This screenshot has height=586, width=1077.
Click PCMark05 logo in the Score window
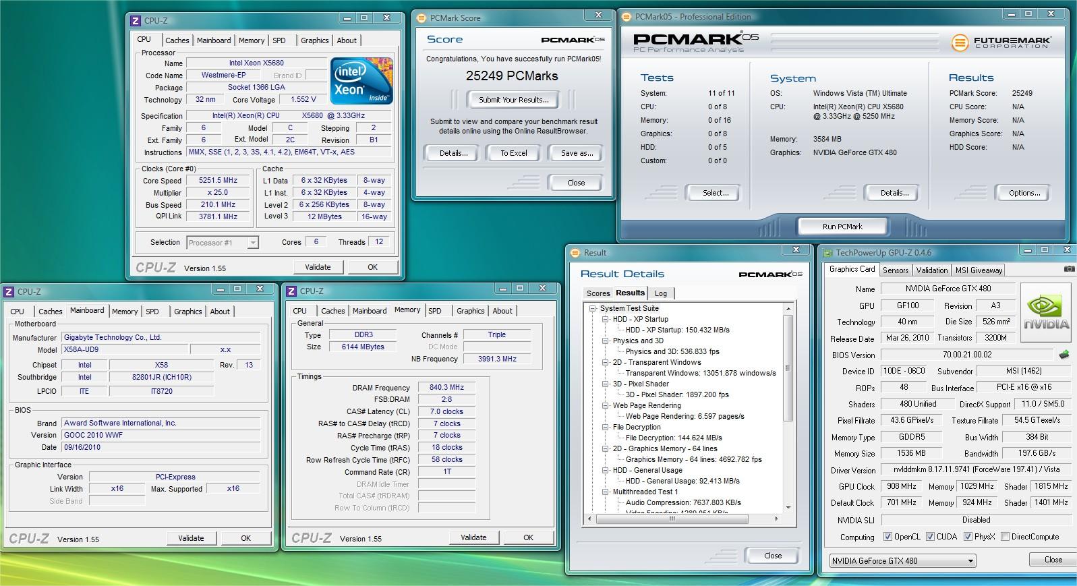[x=573, y=40]
